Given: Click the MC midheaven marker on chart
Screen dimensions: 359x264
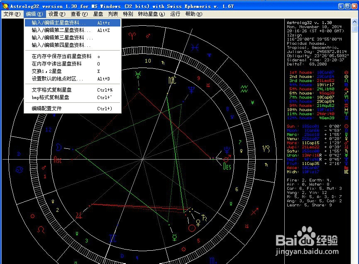Looking at the screenshot, I should click(x=172, y=80).
